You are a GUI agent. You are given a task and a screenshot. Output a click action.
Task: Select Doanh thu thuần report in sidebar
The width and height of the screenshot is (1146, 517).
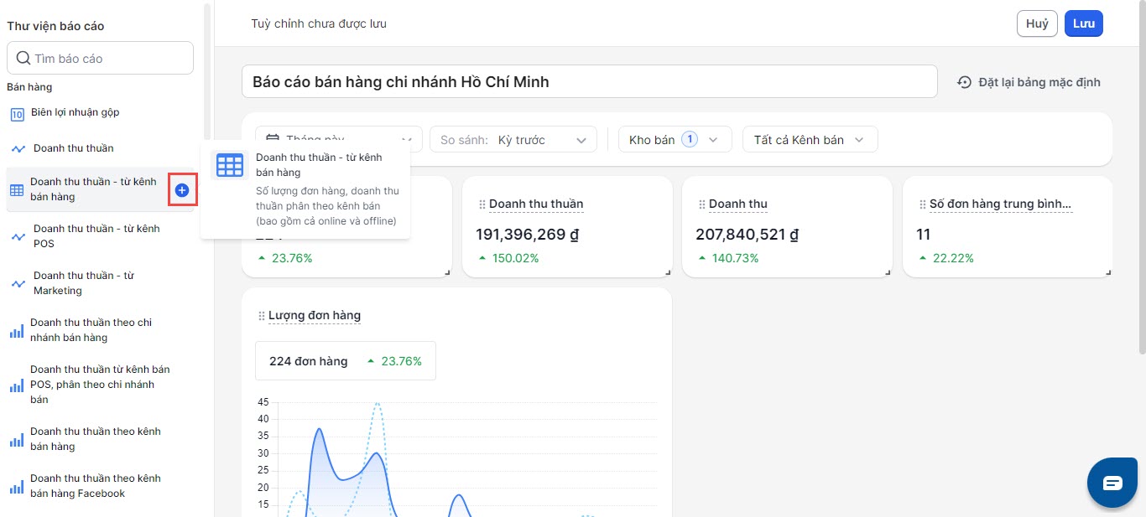point(73,148)
